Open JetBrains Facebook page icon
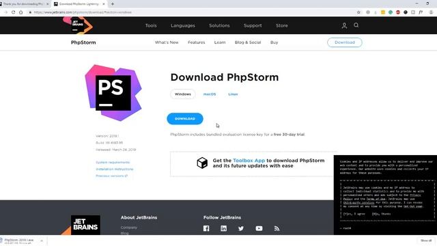437x246 pixels. (x=206, y=228)
